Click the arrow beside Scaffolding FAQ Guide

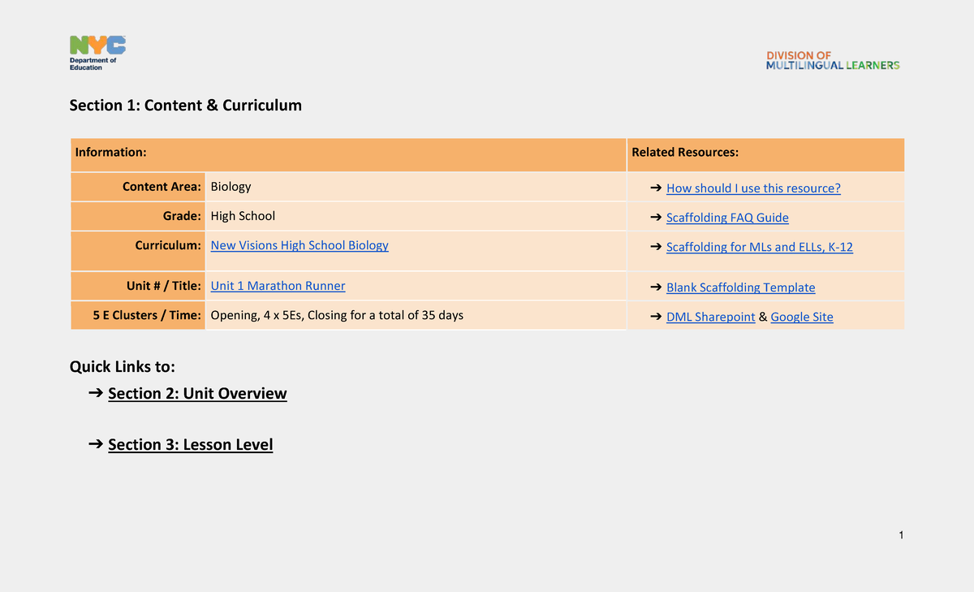pos(656,218)
